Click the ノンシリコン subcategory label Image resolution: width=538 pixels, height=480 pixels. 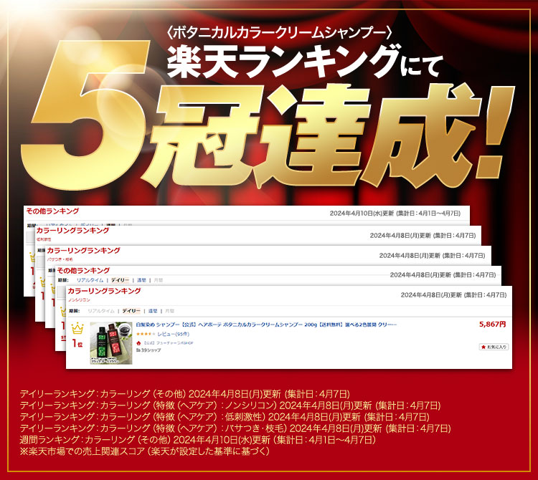coord(79,300)
